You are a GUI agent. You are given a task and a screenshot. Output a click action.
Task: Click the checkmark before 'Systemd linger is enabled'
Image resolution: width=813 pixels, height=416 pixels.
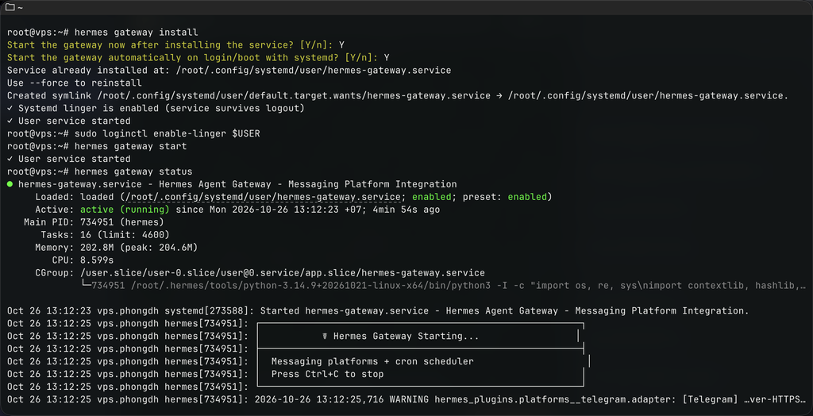click(x=10, y=109)
